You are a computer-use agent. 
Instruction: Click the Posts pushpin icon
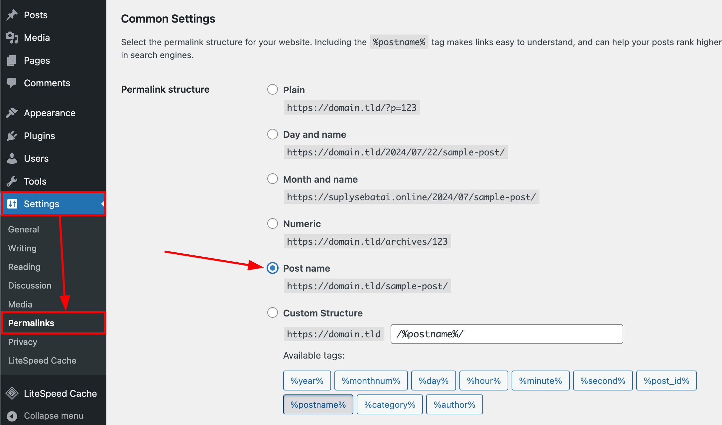(x=12, y=15)
